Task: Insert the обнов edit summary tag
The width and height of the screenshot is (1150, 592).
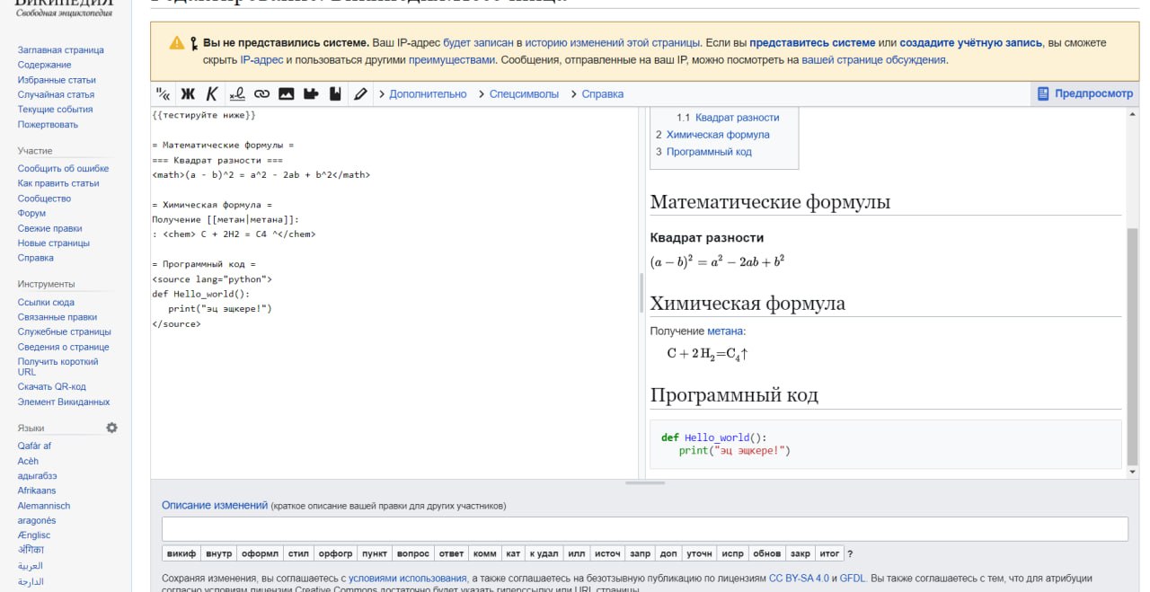Action: (x=767, y=553)
